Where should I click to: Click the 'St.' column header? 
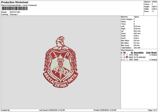(x=132, y=53)
